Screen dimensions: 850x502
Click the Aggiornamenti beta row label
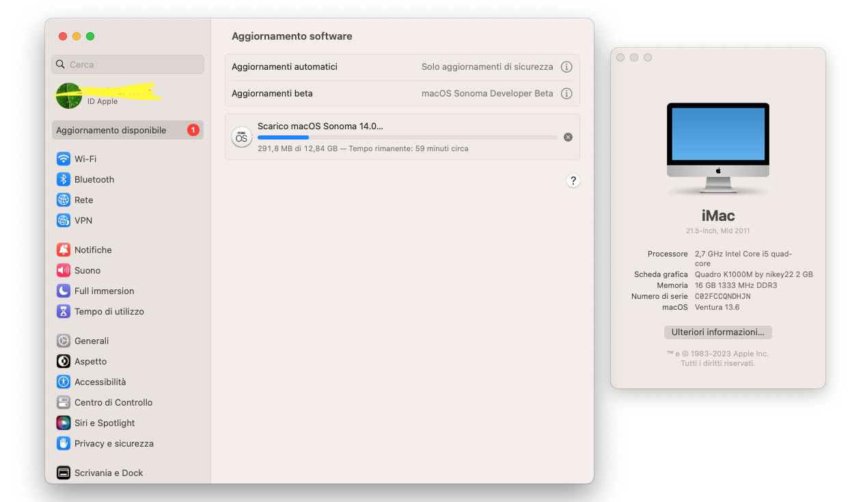(272, 94)
